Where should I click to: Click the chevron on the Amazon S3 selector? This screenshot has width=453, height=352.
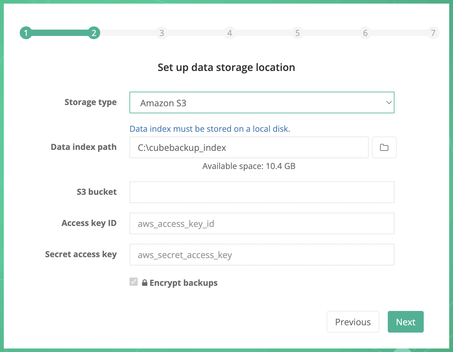pos(388,102)
